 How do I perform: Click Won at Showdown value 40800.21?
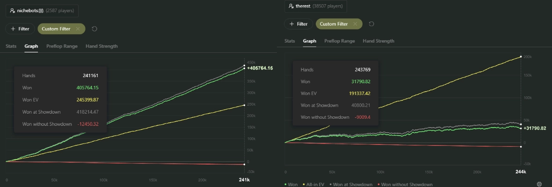coord(361,105)
